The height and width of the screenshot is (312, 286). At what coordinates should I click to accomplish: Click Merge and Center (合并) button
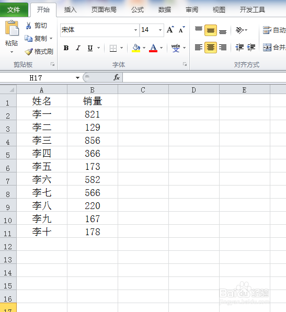[274, 48]
